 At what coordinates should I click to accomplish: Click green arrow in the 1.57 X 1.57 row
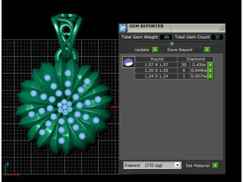pos(211,65)
